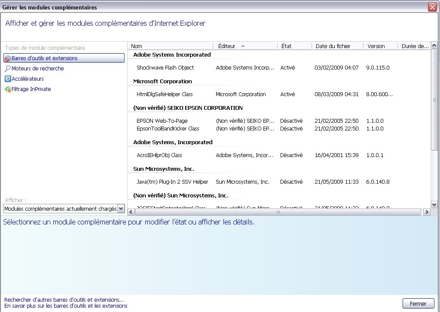The image size is (440, 312).
Task: Click the Date du fichier column header
Action: coord(338,46)
